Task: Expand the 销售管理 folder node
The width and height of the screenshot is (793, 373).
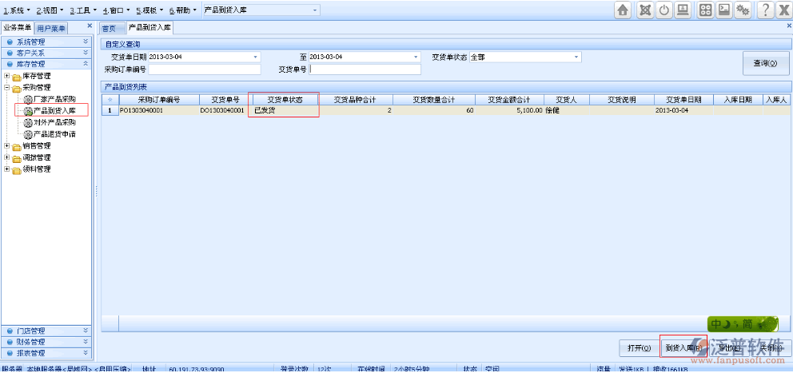Action: (6, 146)
